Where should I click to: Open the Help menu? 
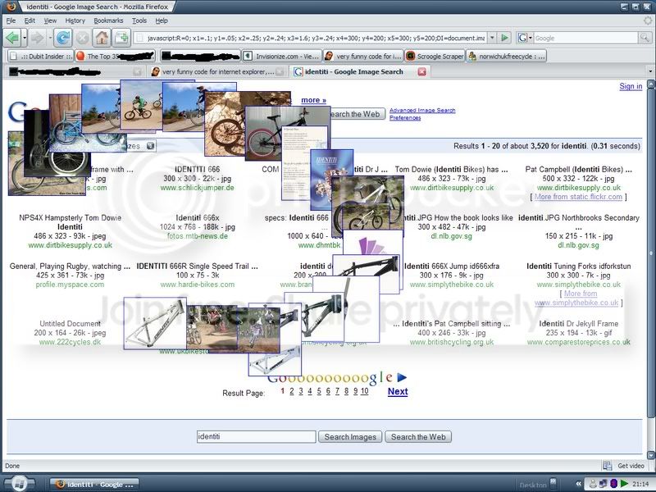click(x=162, y=20)
